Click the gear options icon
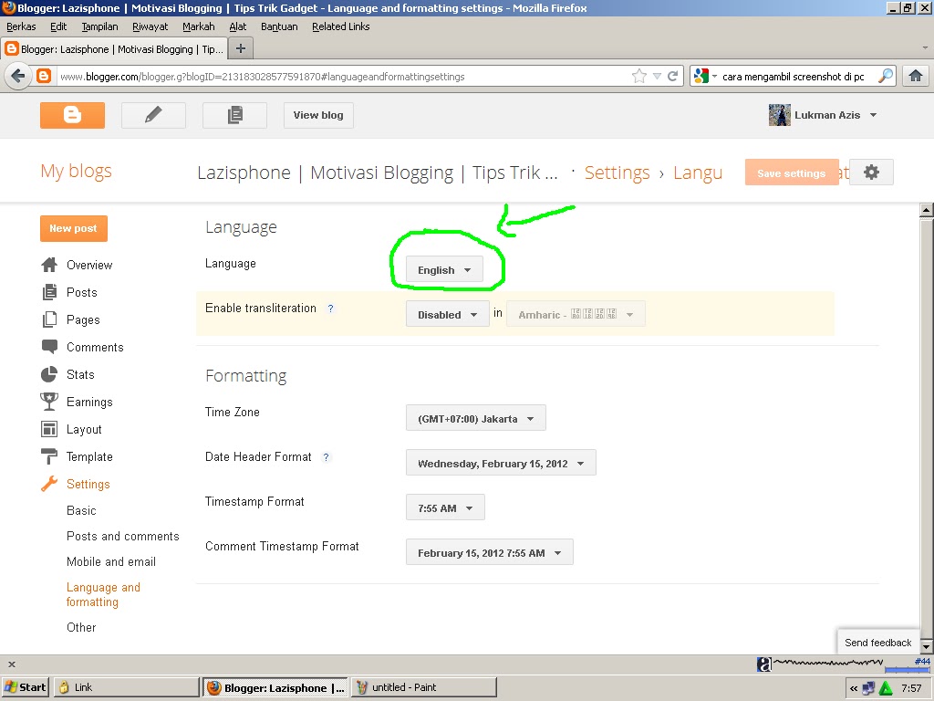Screen dimensions: 934x701 (x=871, y=173)
